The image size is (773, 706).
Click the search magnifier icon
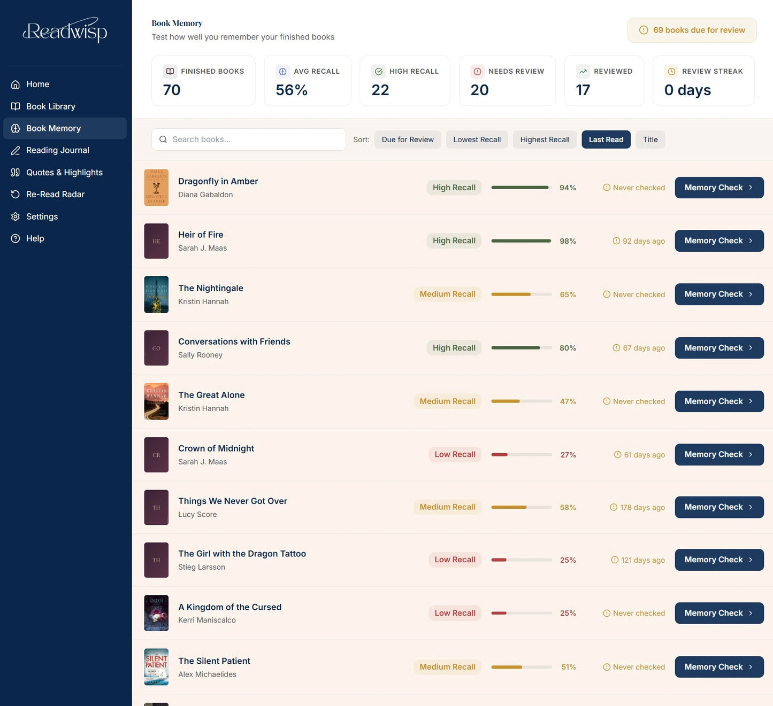pyautogui.click(x=163, y=139)
